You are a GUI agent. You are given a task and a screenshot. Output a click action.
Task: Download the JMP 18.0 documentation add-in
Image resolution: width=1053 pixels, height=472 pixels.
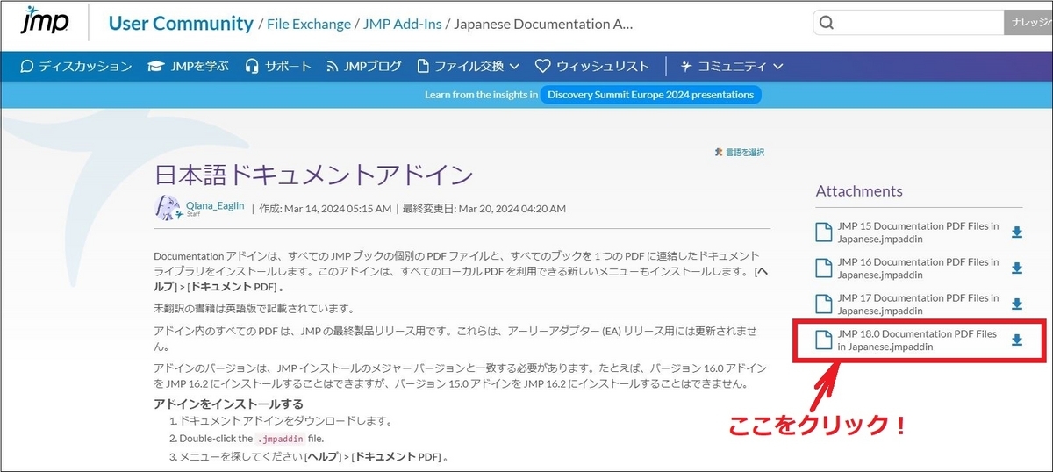click(1017, 340)
